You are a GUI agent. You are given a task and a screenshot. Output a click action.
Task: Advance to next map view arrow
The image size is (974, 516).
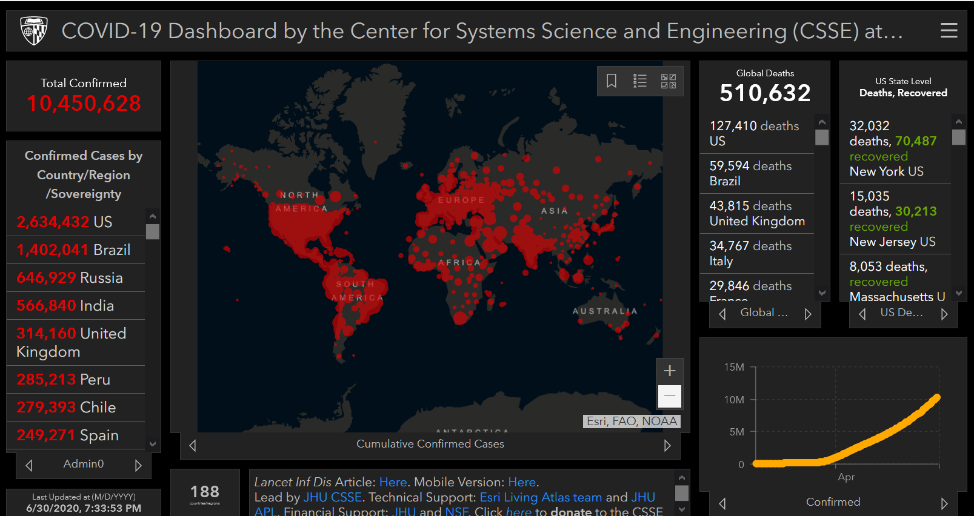pyautogui.click(x=667, y=446)
